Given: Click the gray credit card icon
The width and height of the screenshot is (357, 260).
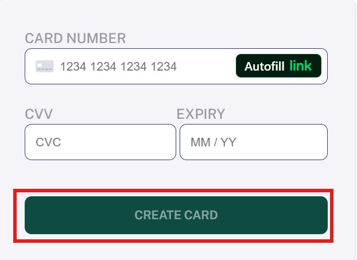Looking at the screenshot, I should pyautogui.click(x=45, y=66).
